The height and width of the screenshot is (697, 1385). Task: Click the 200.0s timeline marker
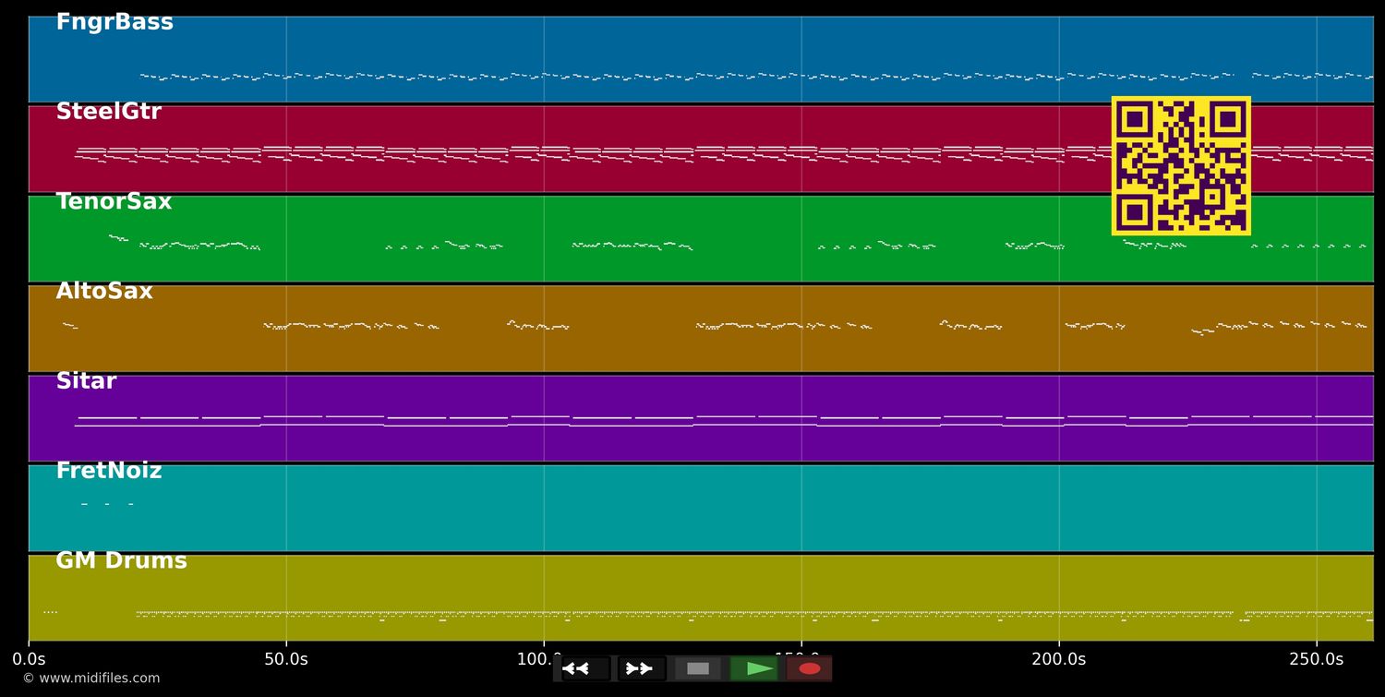(1059, 659)
